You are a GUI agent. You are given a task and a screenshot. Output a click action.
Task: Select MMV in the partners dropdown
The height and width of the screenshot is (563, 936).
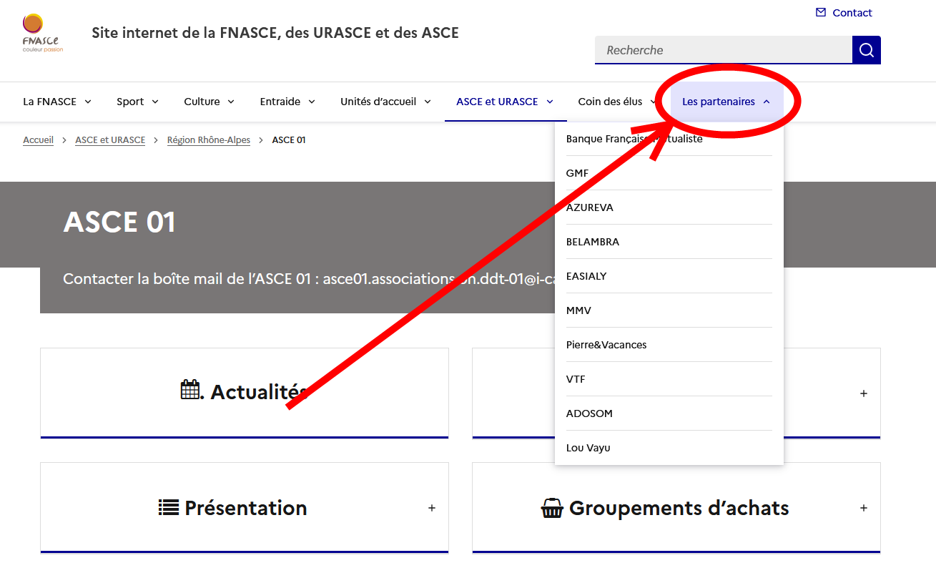(669, 310)
